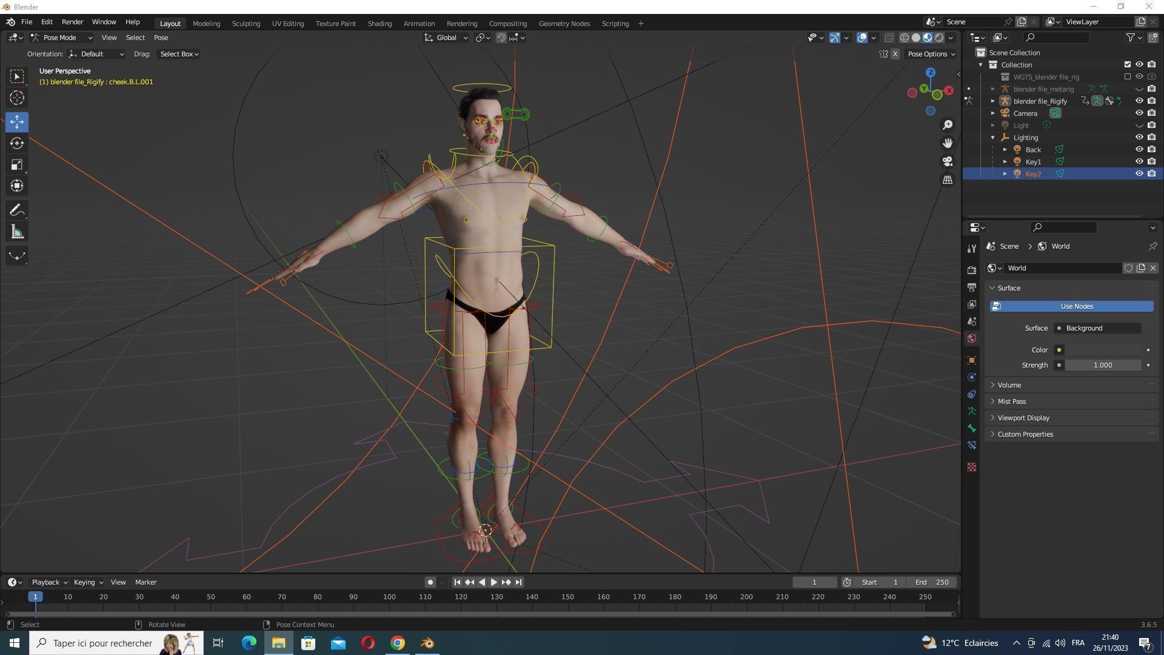Hide the Camera object in outliner
This screenshot has width=1164, height=655.
[x=1139, y=113]
